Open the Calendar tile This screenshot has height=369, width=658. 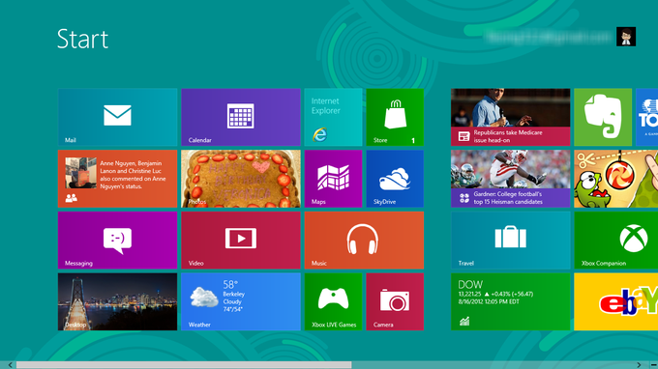(241, 117)
